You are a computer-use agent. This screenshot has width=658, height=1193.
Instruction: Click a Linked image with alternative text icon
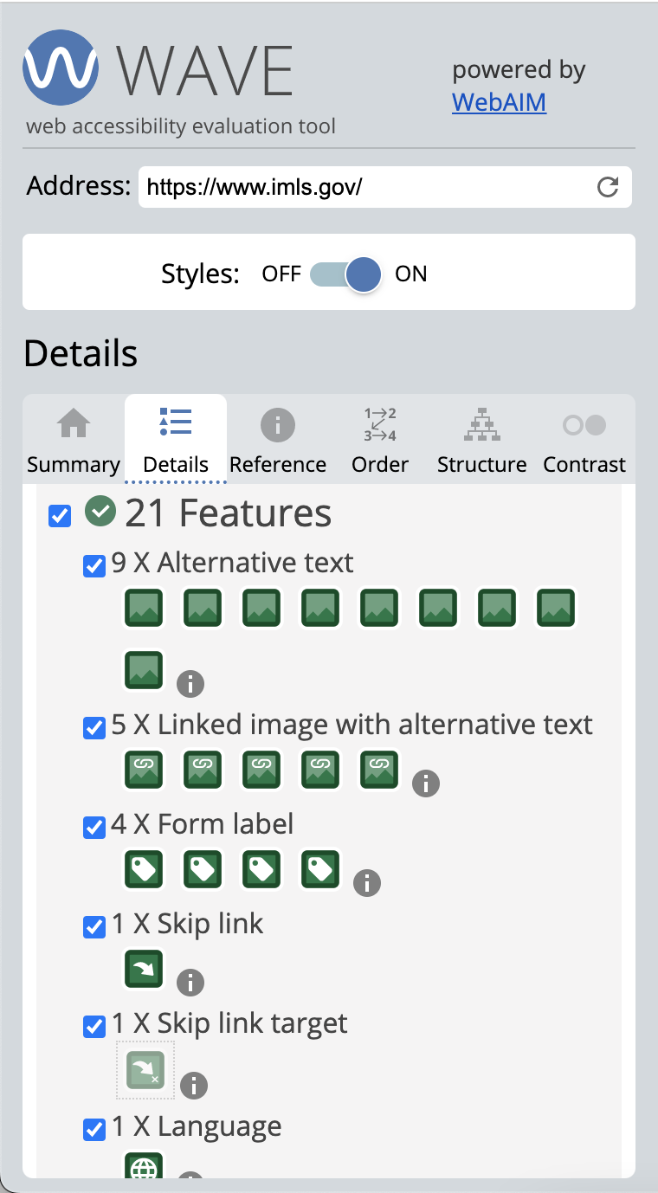[143, 770]
